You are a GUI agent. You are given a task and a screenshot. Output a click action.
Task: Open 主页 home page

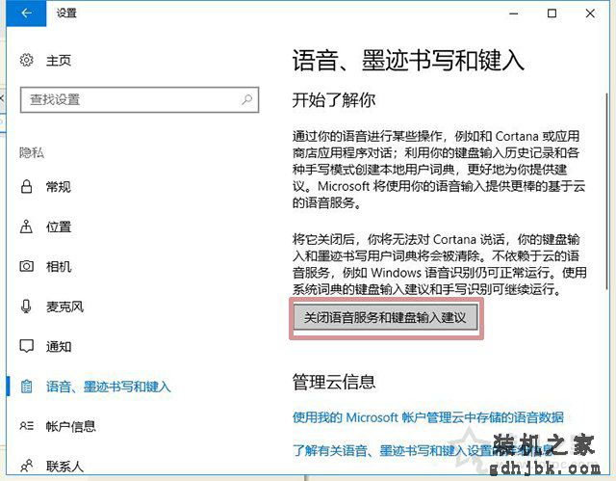click(x=59, y=61)
